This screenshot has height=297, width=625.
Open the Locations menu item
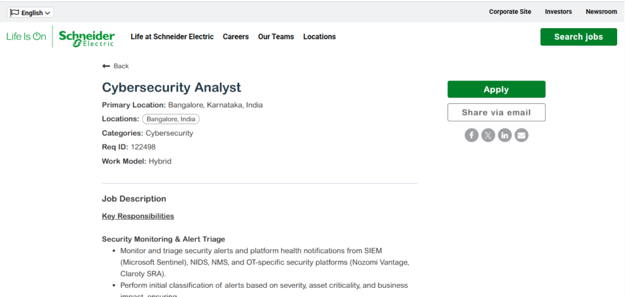coord(319,37)
